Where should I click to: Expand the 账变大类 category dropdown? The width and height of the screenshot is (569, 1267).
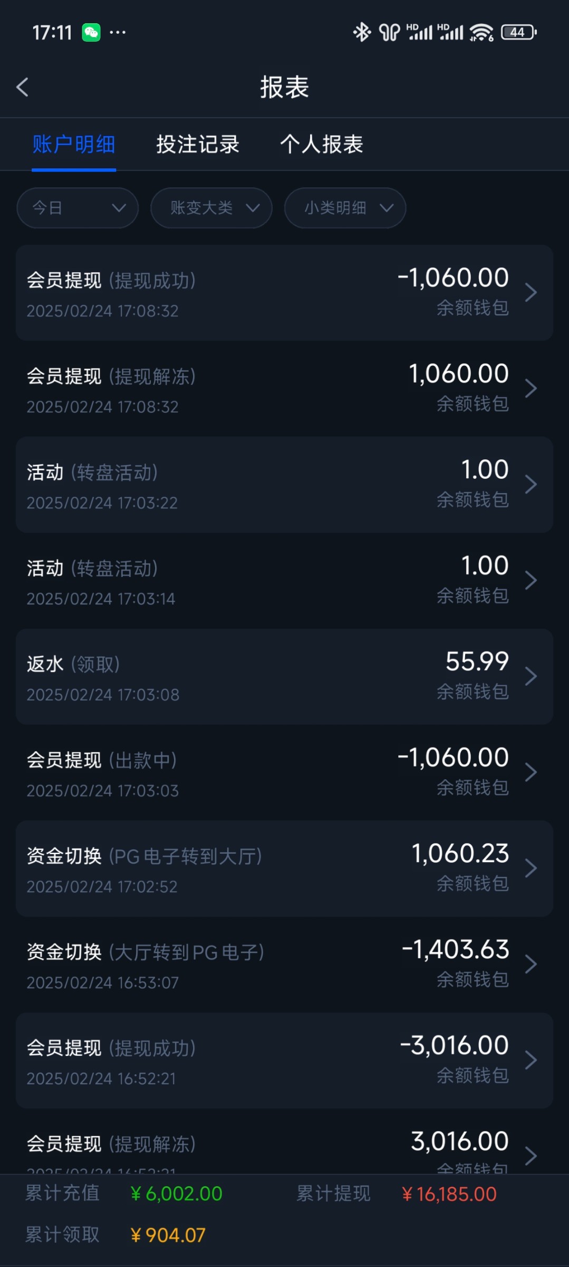(x=211, y=208)
